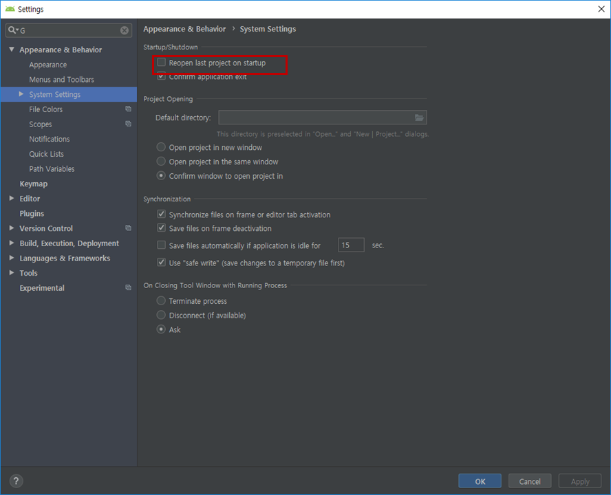Click Appearance & Behavior breadcrumb
Screen dimensions: 611x495
[x=184, y=29]
